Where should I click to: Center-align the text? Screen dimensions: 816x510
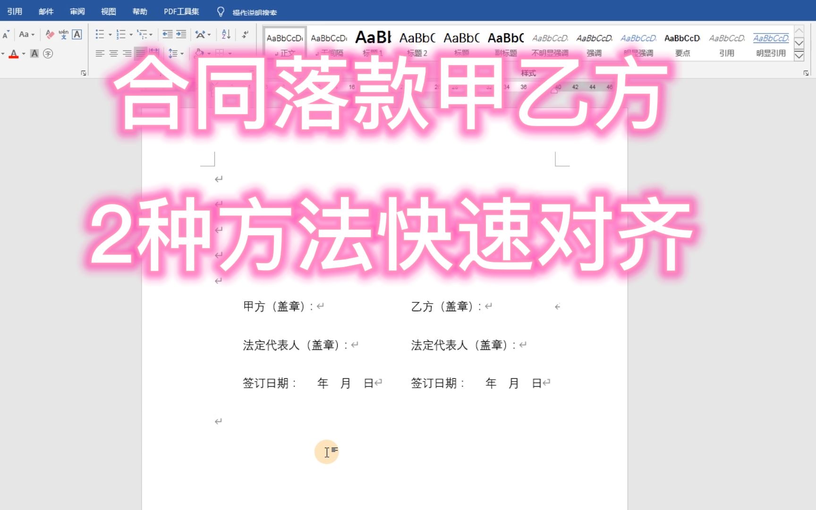[x=113, y=54]
